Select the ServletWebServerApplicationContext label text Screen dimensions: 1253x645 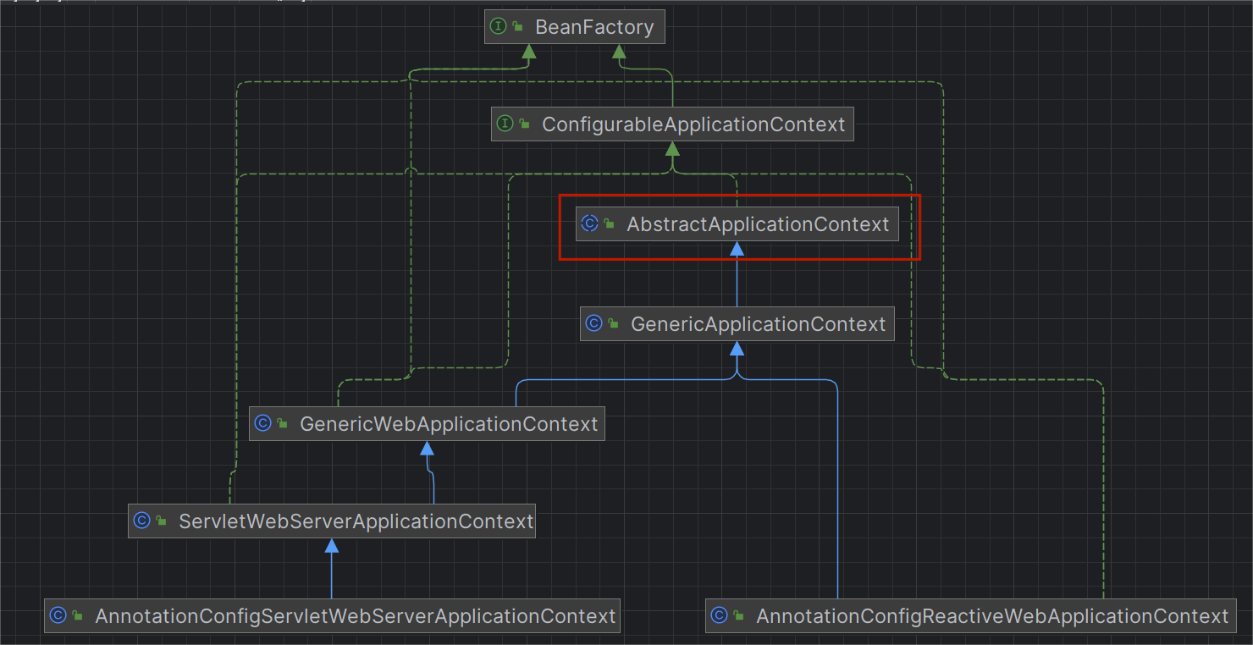356,521
